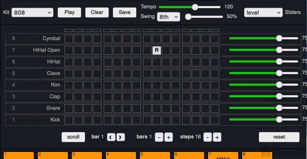The image size is (307, 159).
Task: Enable ninth step in Snare row
Action: 147,108
